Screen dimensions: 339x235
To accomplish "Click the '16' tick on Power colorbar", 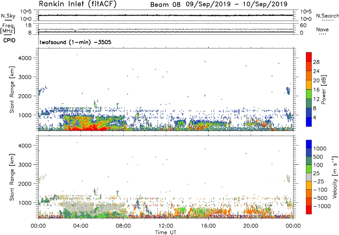I will point(316,90).
